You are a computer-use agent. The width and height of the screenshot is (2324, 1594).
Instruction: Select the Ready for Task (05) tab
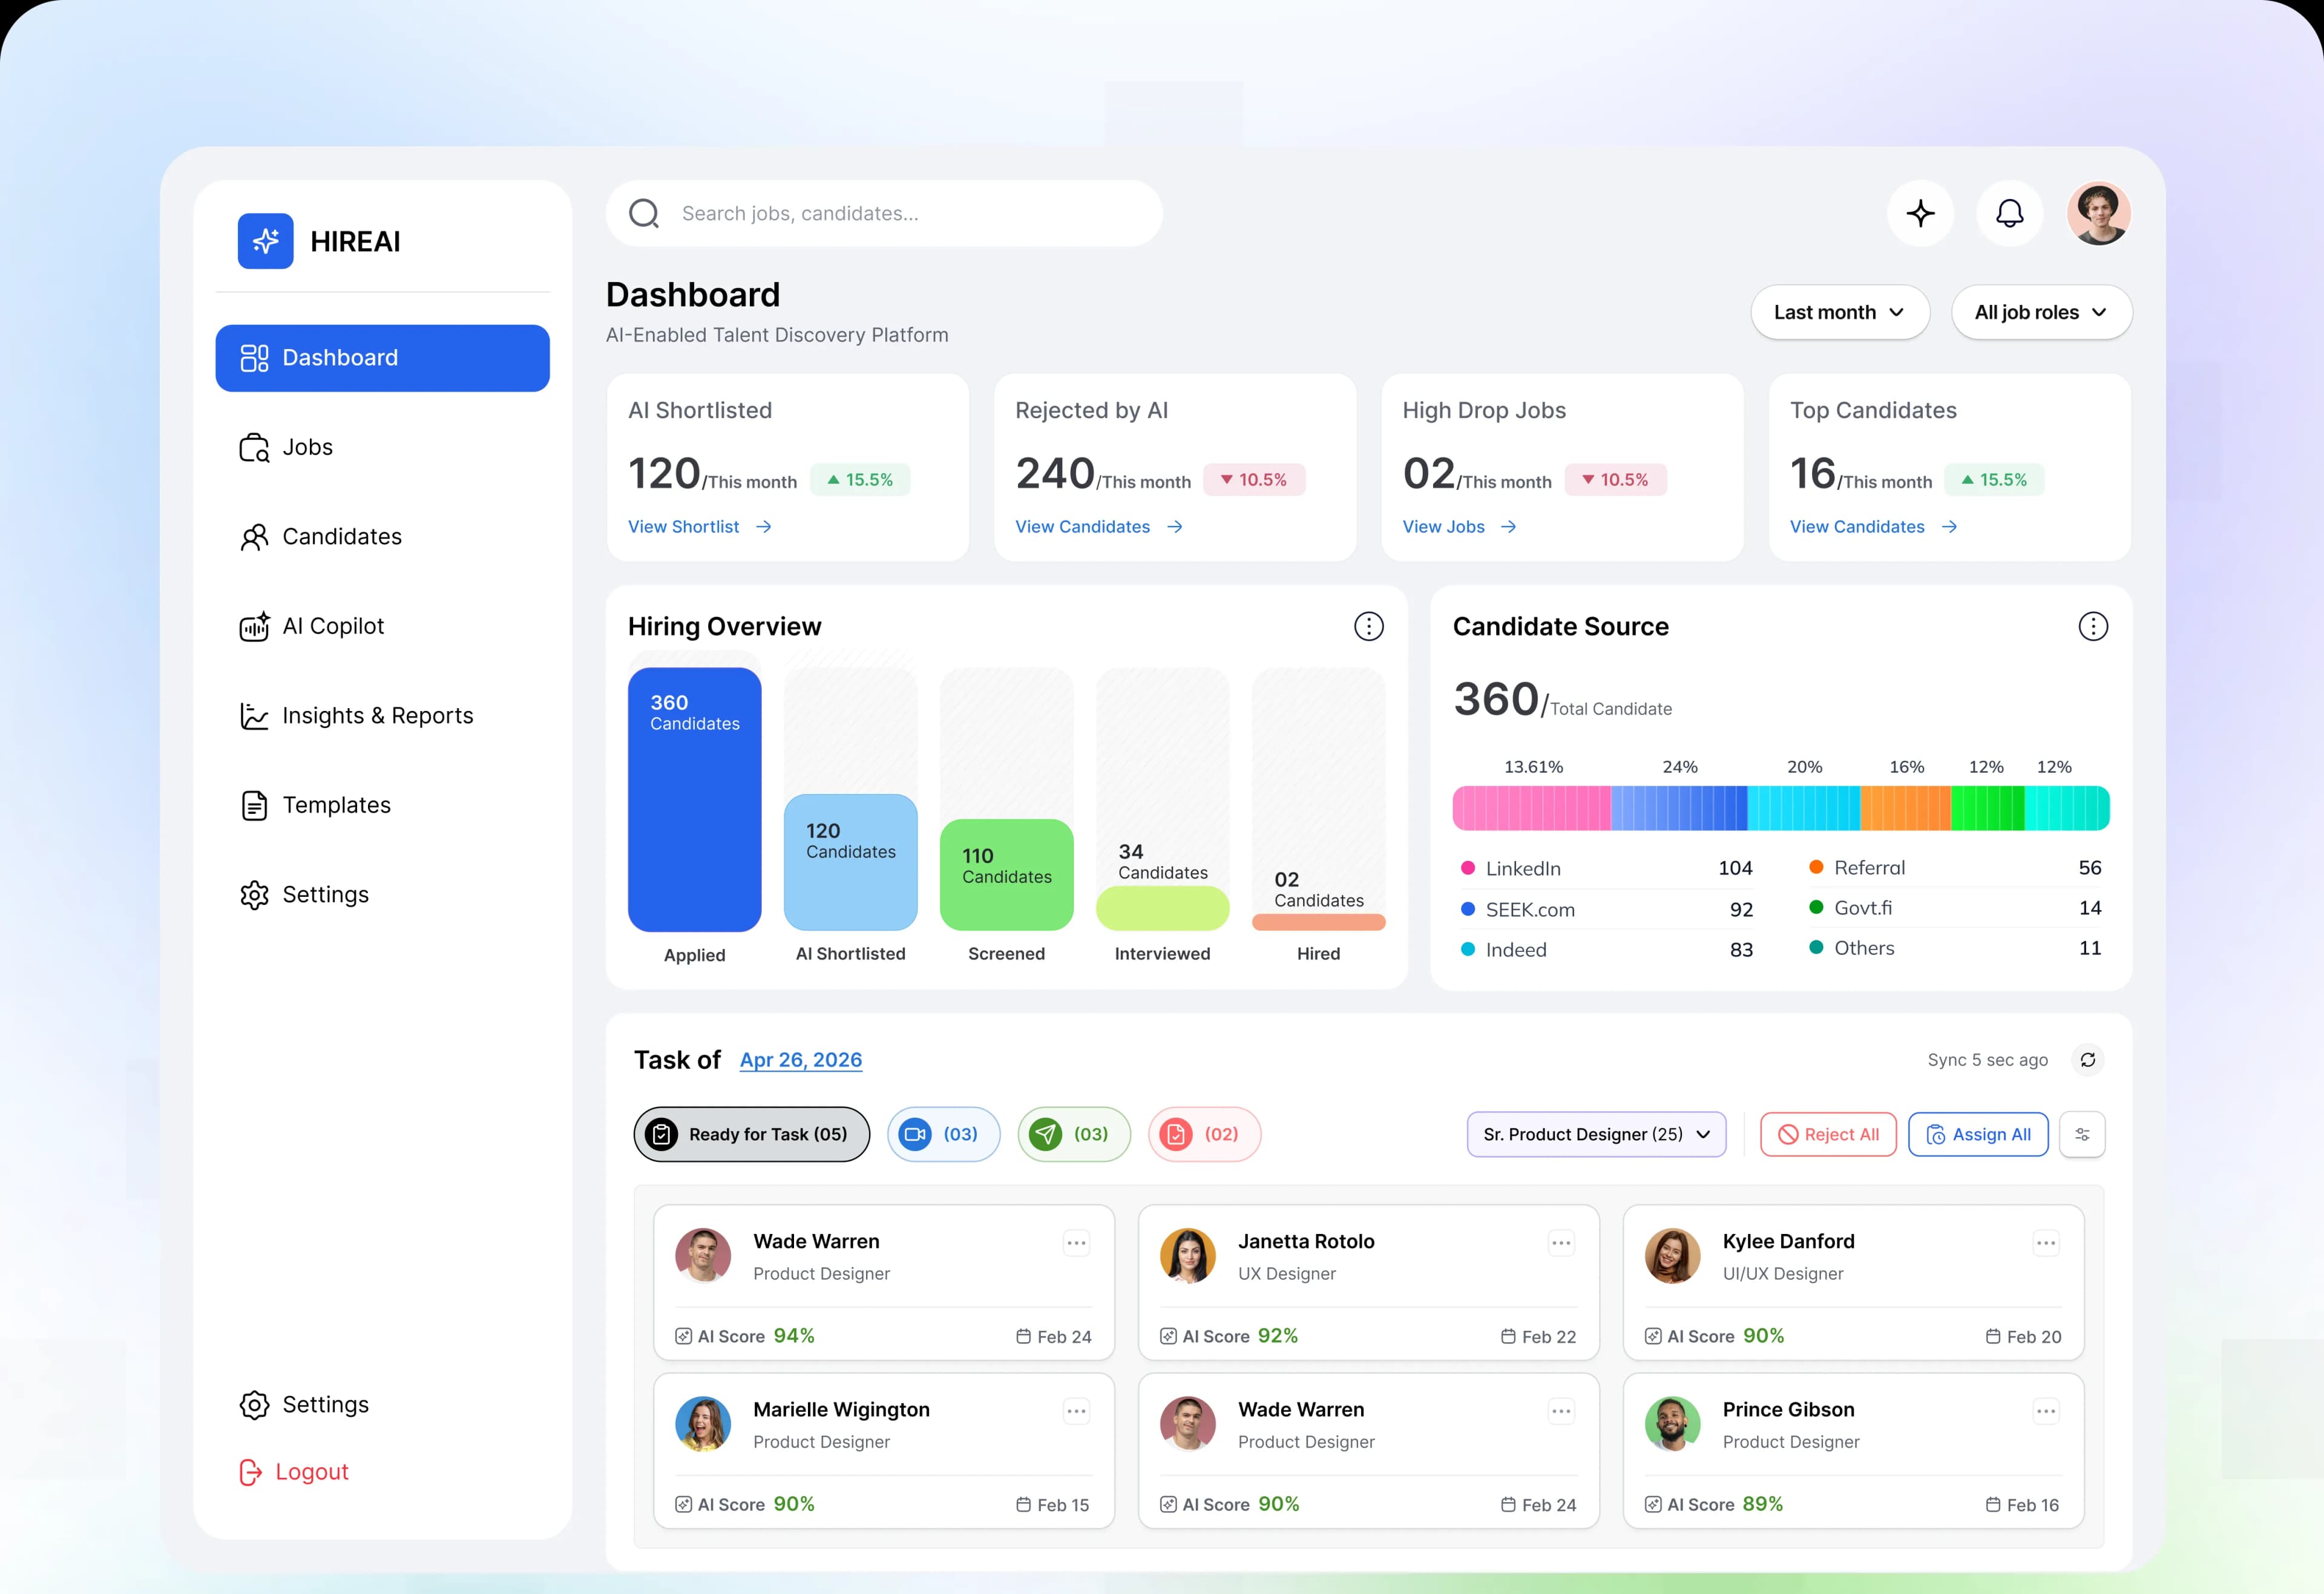(x=751, y=1134)
